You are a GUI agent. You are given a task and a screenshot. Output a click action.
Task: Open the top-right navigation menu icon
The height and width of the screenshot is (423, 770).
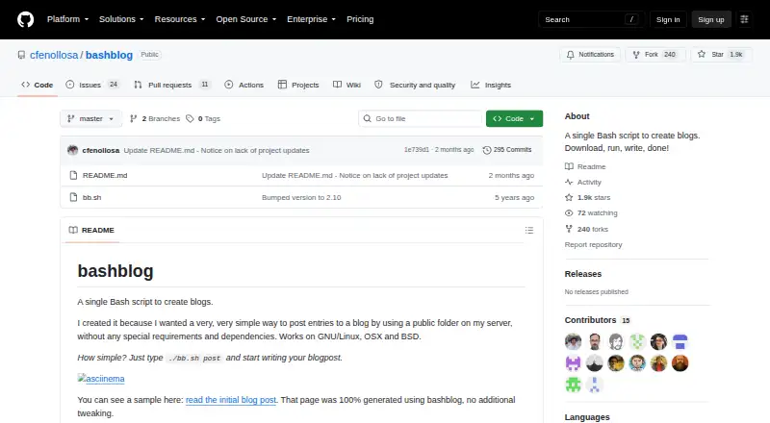coord(744,19)
